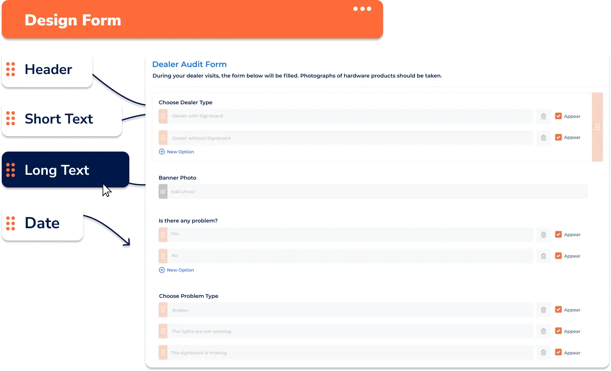Uncheck Appear for the Yes option
The image size is (611, 371).
coord(558,234)
